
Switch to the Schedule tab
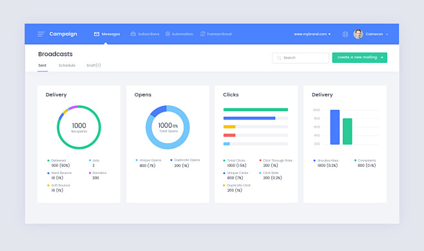[x=67, y=65]
